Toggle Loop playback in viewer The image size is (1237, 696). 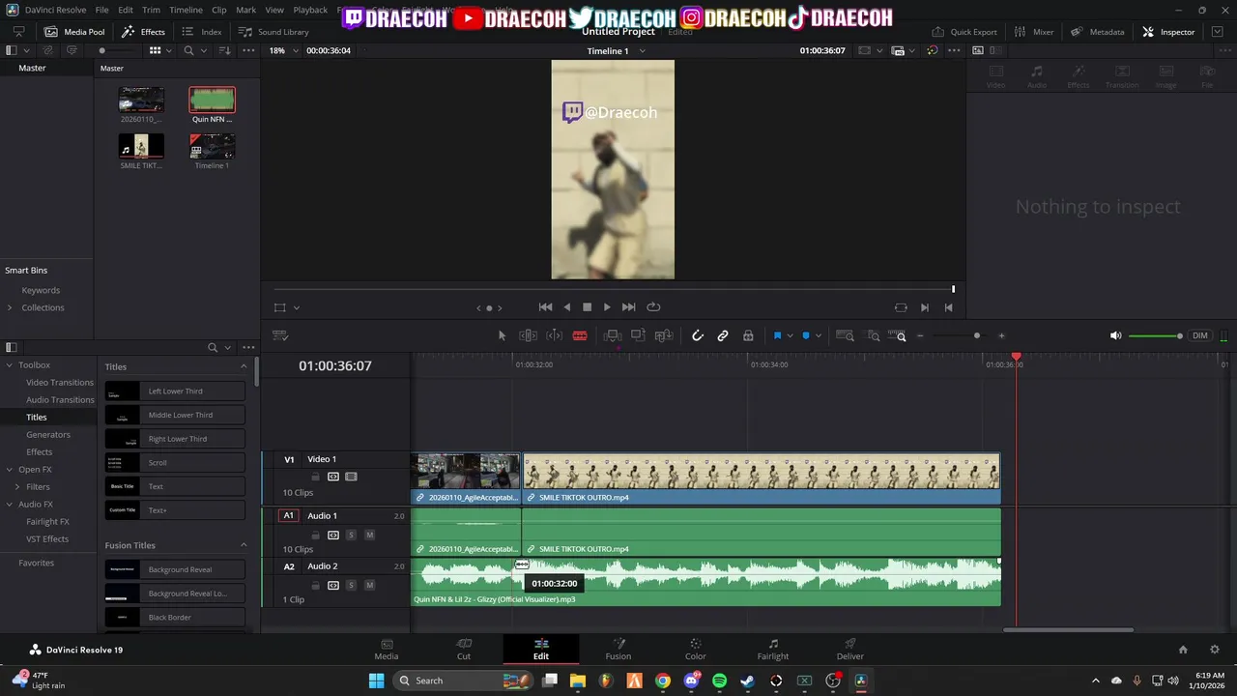point(653,307)
